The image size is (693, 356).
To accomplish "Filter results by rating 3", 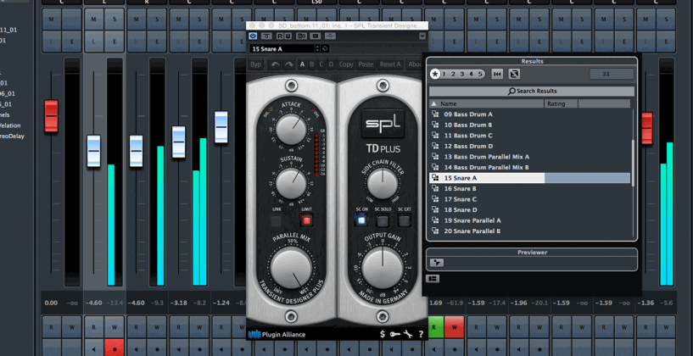I will (461, 75).
